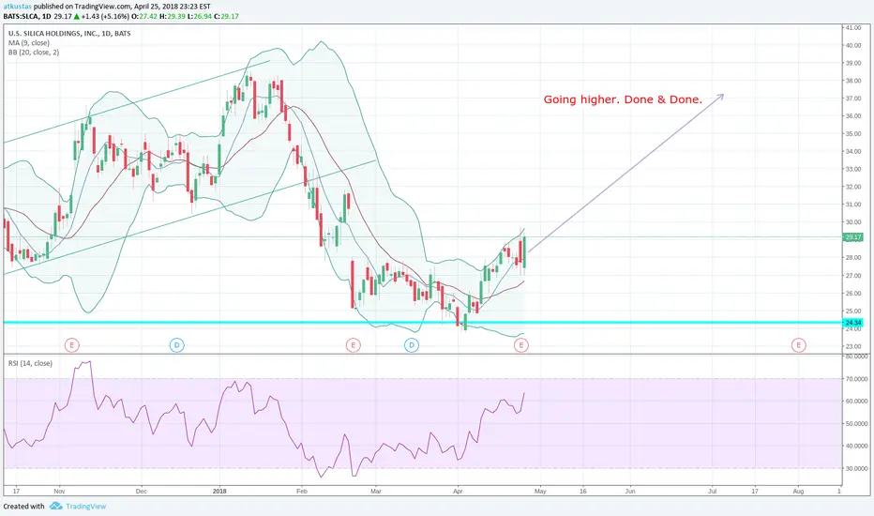Click the '70.0000' RSI axis label

(x=855, y=379)
